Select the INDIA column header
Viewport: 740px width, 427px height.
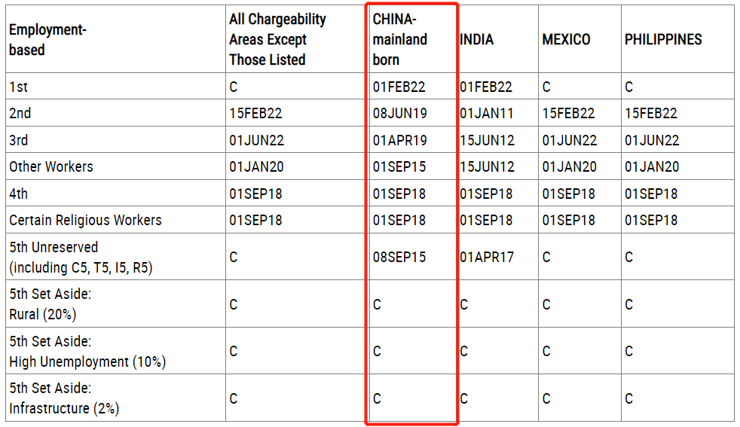click(x=477, y=39)
